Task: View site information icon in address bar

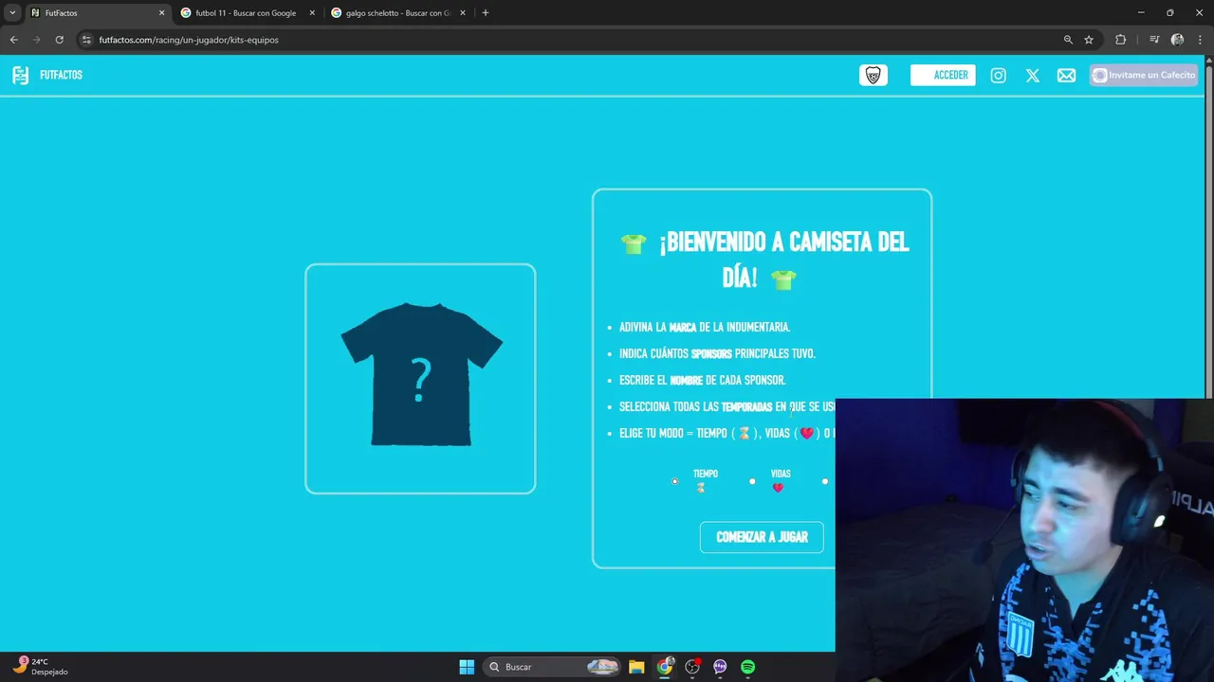Action: (86, 40)
